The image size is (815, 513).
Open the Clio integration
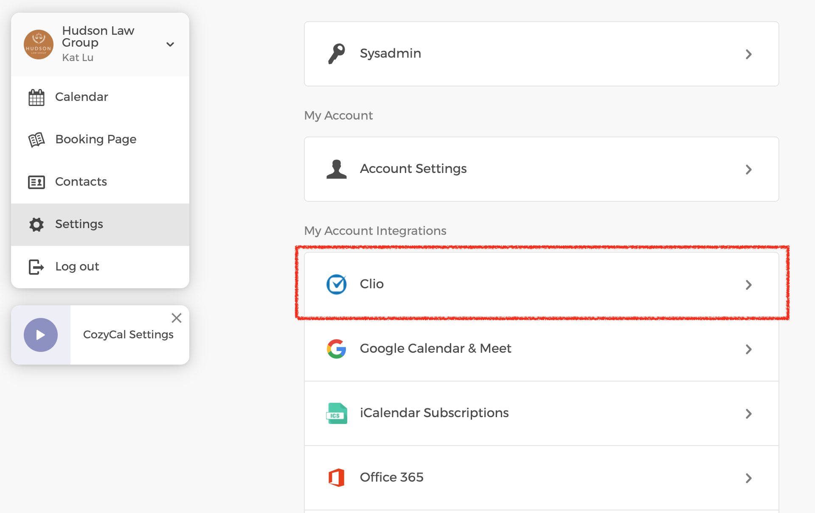(542, 284)
